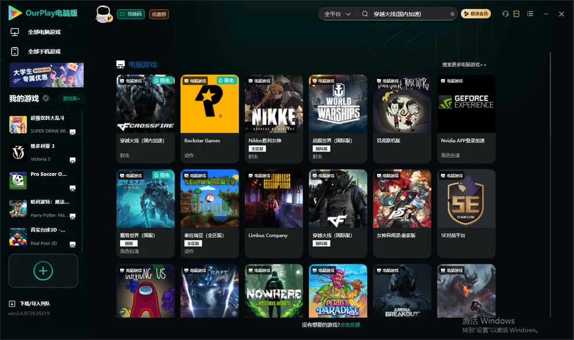This screenshot has width=574, height=340.
Task: Open 穿越火线 (国际服) card
Action: tap(338, 214)
